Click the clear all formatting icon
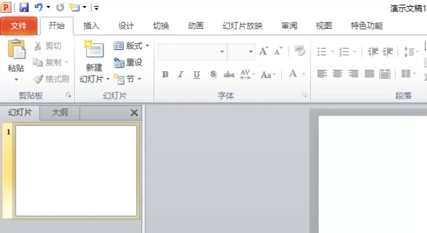This screenshot has height=233, width=427. coord(300,50)
